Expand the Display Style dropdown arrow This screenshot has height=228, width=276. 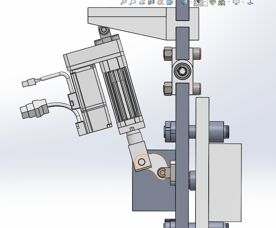pyautogui.click(x=191, y=2)
